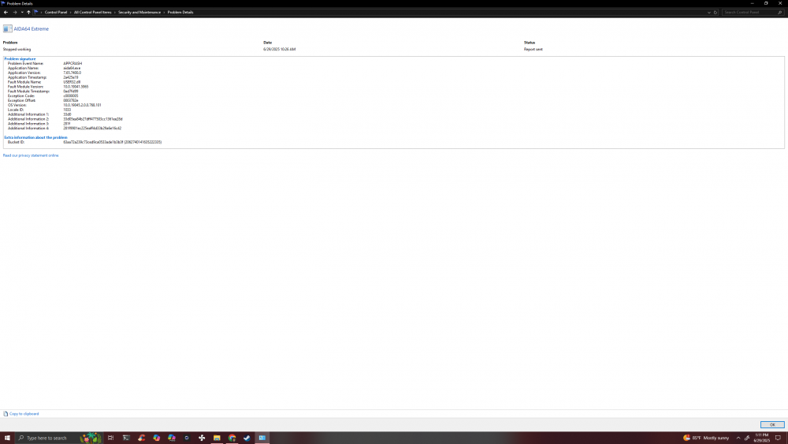The width and height of the screenshot is (788, 444).
Task: Open the Microsoft 365 Copilot taskbar icon
Action: [x=171, y=438]
